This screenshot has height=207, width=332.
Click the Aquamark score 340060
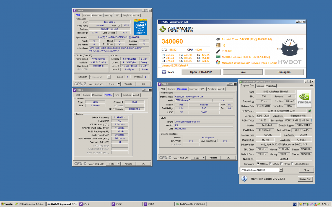[172, 41]
